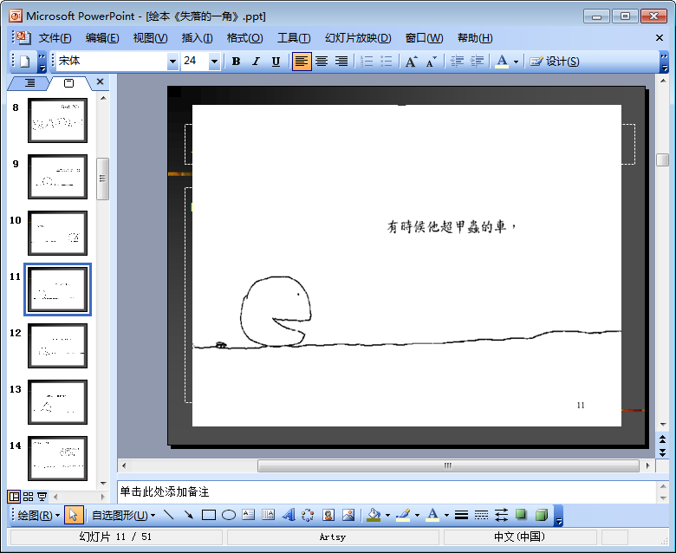Insert clip art
Viewport: 676px width, 553px height.
tap(328, 515)
